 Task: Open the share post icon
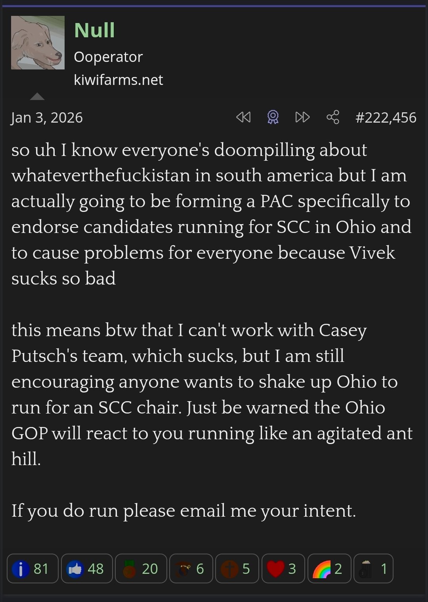[x=333, y=117]
